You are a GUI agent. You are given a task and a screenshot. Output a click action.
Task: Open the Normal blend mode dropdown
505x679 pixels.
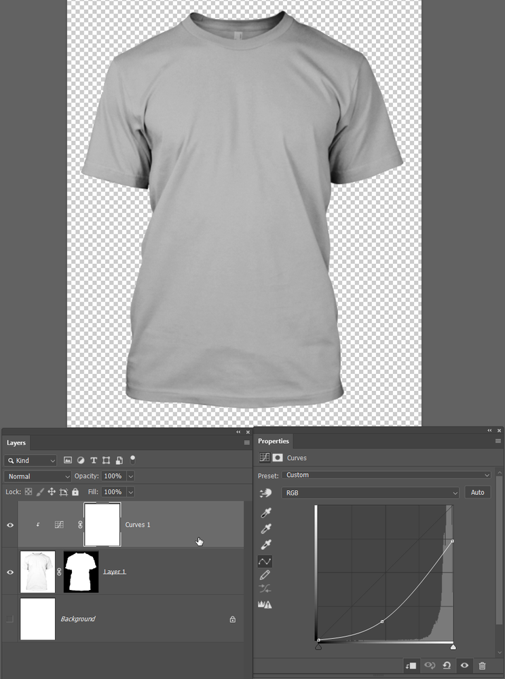point(37,476)
